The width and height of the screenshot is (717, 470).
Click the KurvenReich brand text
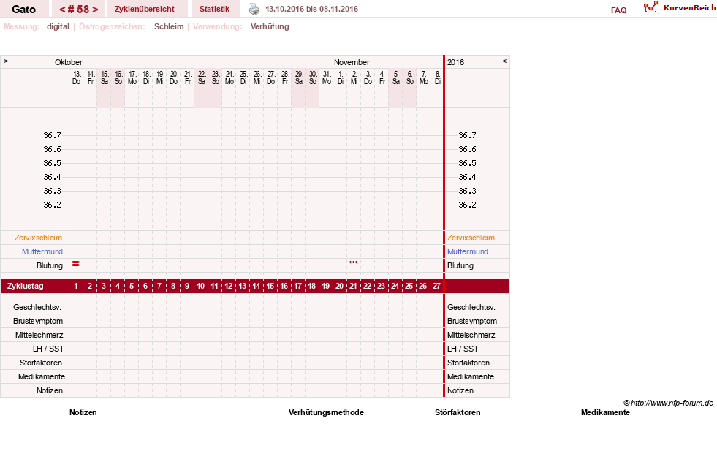689,8
